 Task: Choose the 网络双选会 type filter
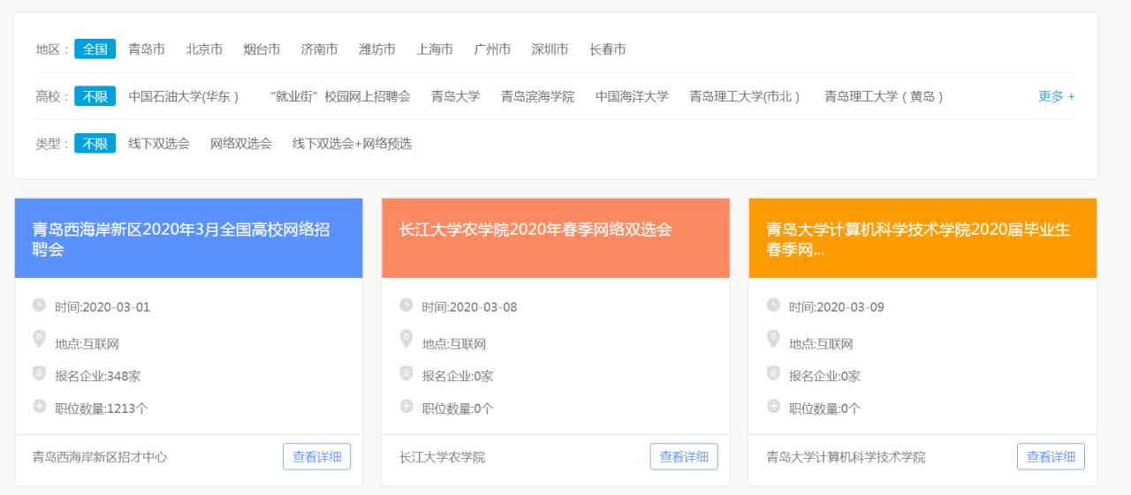click(241, 143)
